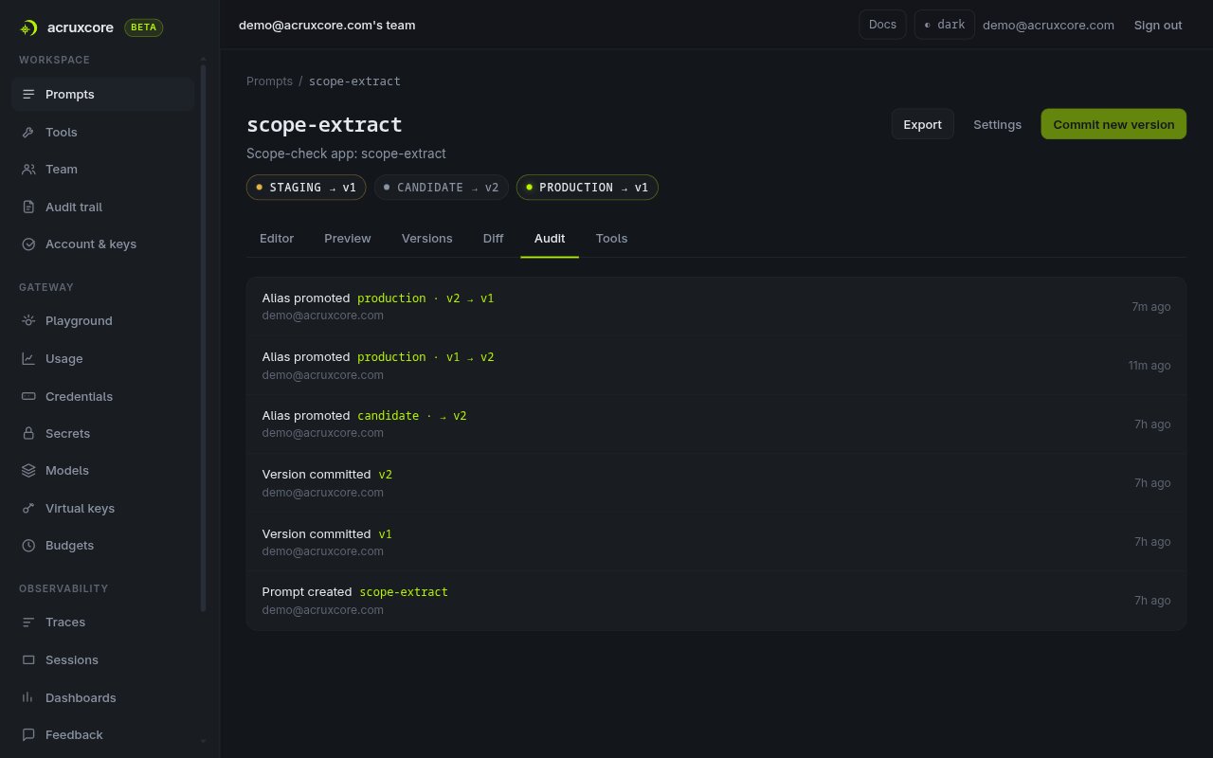Open Playground icon in Gateway section
1213x758 pixels.
[28, 321]
